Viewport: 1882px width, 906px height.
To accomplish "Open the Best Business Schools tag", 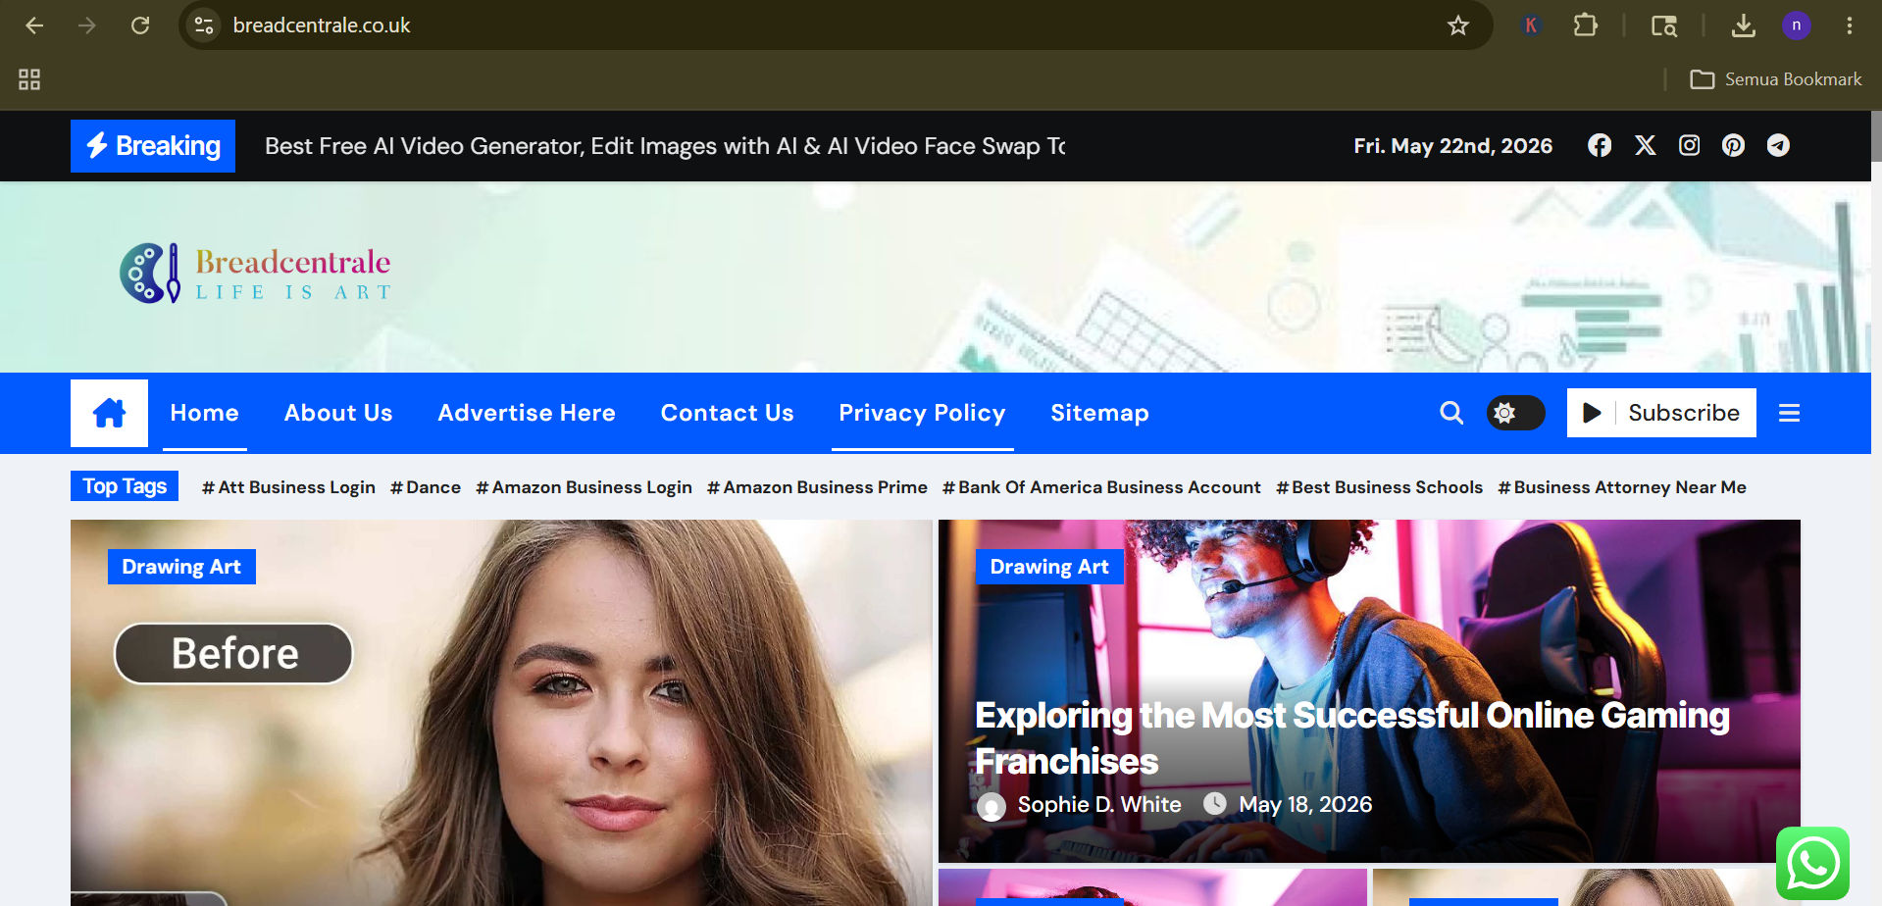I will tap(1379, 487).
